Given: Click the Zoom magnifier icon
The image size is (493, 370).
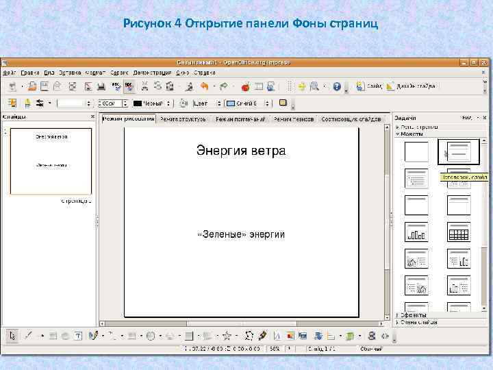Looking at the screenshot, I should [x=314, y=86].
